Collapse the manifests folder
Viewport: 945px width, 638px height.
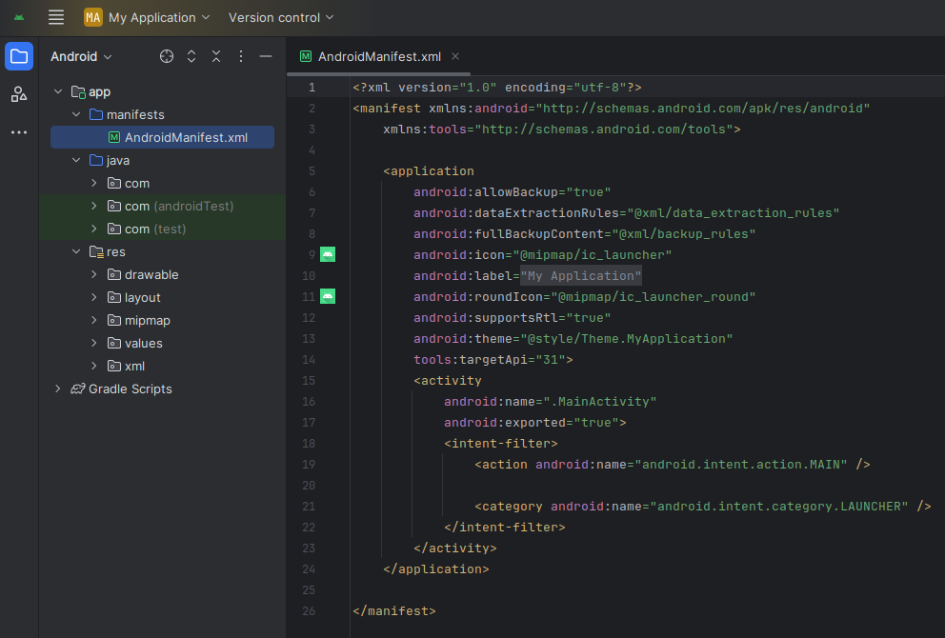click(x=76, y=114)
